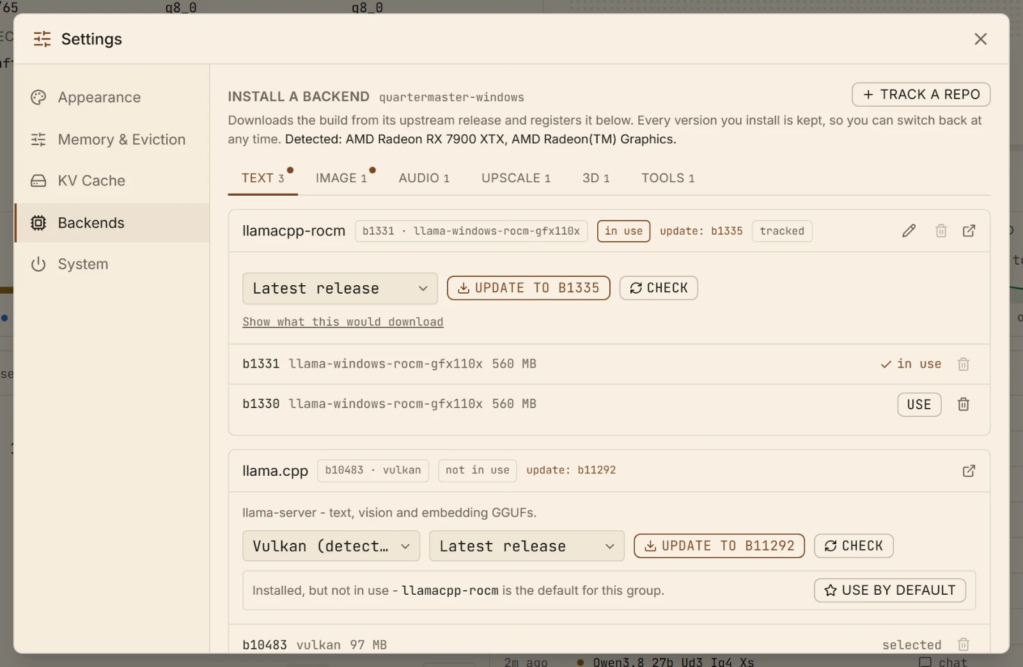The width and height of the screenshot is (1023, 667).
Task: Open llamacpp-rocm repo external link icon
Action: coord(969,231)
